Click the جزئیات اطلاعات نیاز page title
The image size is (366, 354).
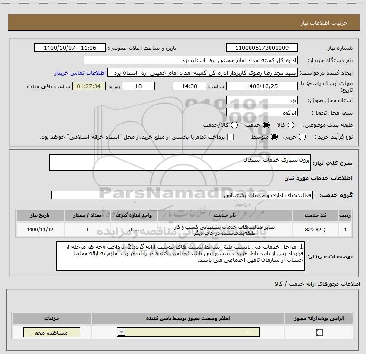point(324,23)
